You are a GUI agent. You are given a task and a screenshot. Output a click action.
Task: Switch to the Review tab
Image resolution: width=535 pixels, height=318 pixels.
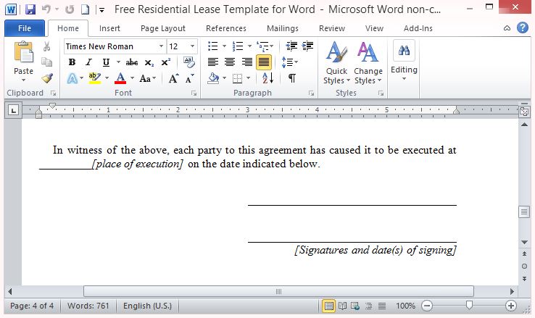pyautogui.click(x=331, y=28)
